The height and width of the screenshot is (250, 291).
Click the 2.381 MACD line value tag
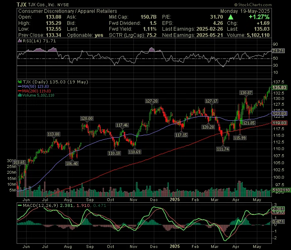point(278,209)
